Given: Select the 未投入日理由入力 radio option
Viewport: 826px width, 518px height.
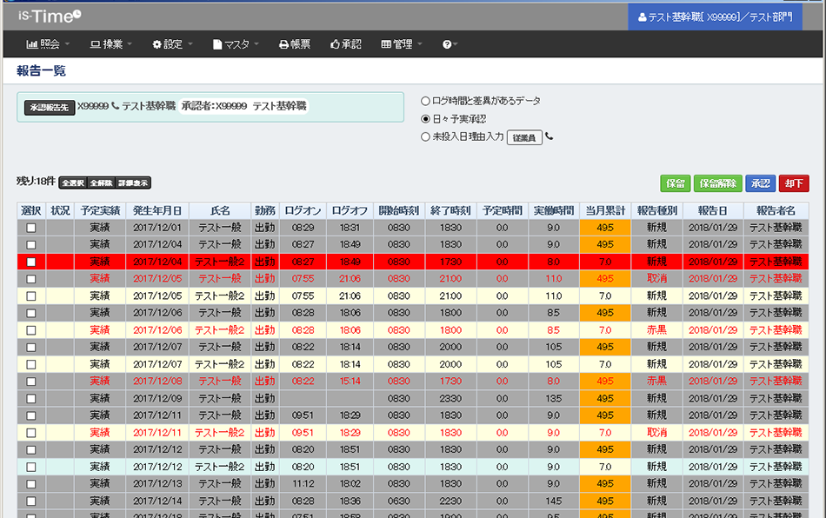Looking at the screenshot, I should 425,136.
